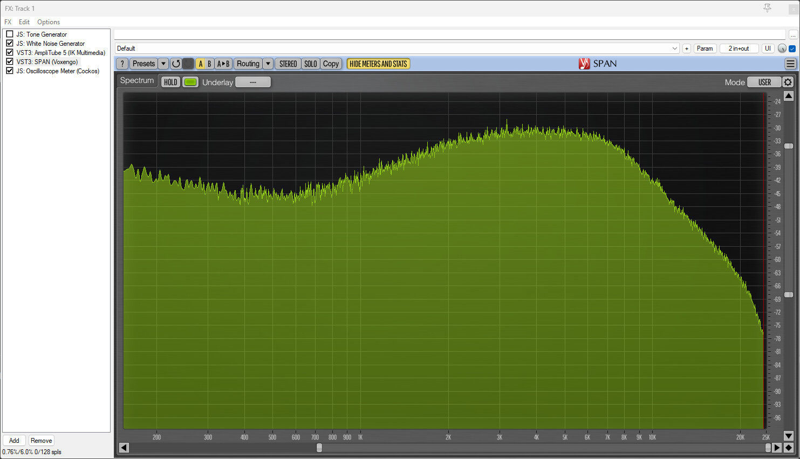This screenshot has width=800, height=459.
Task: Select the Spectrum tab
Action: (x=137, y=80)
